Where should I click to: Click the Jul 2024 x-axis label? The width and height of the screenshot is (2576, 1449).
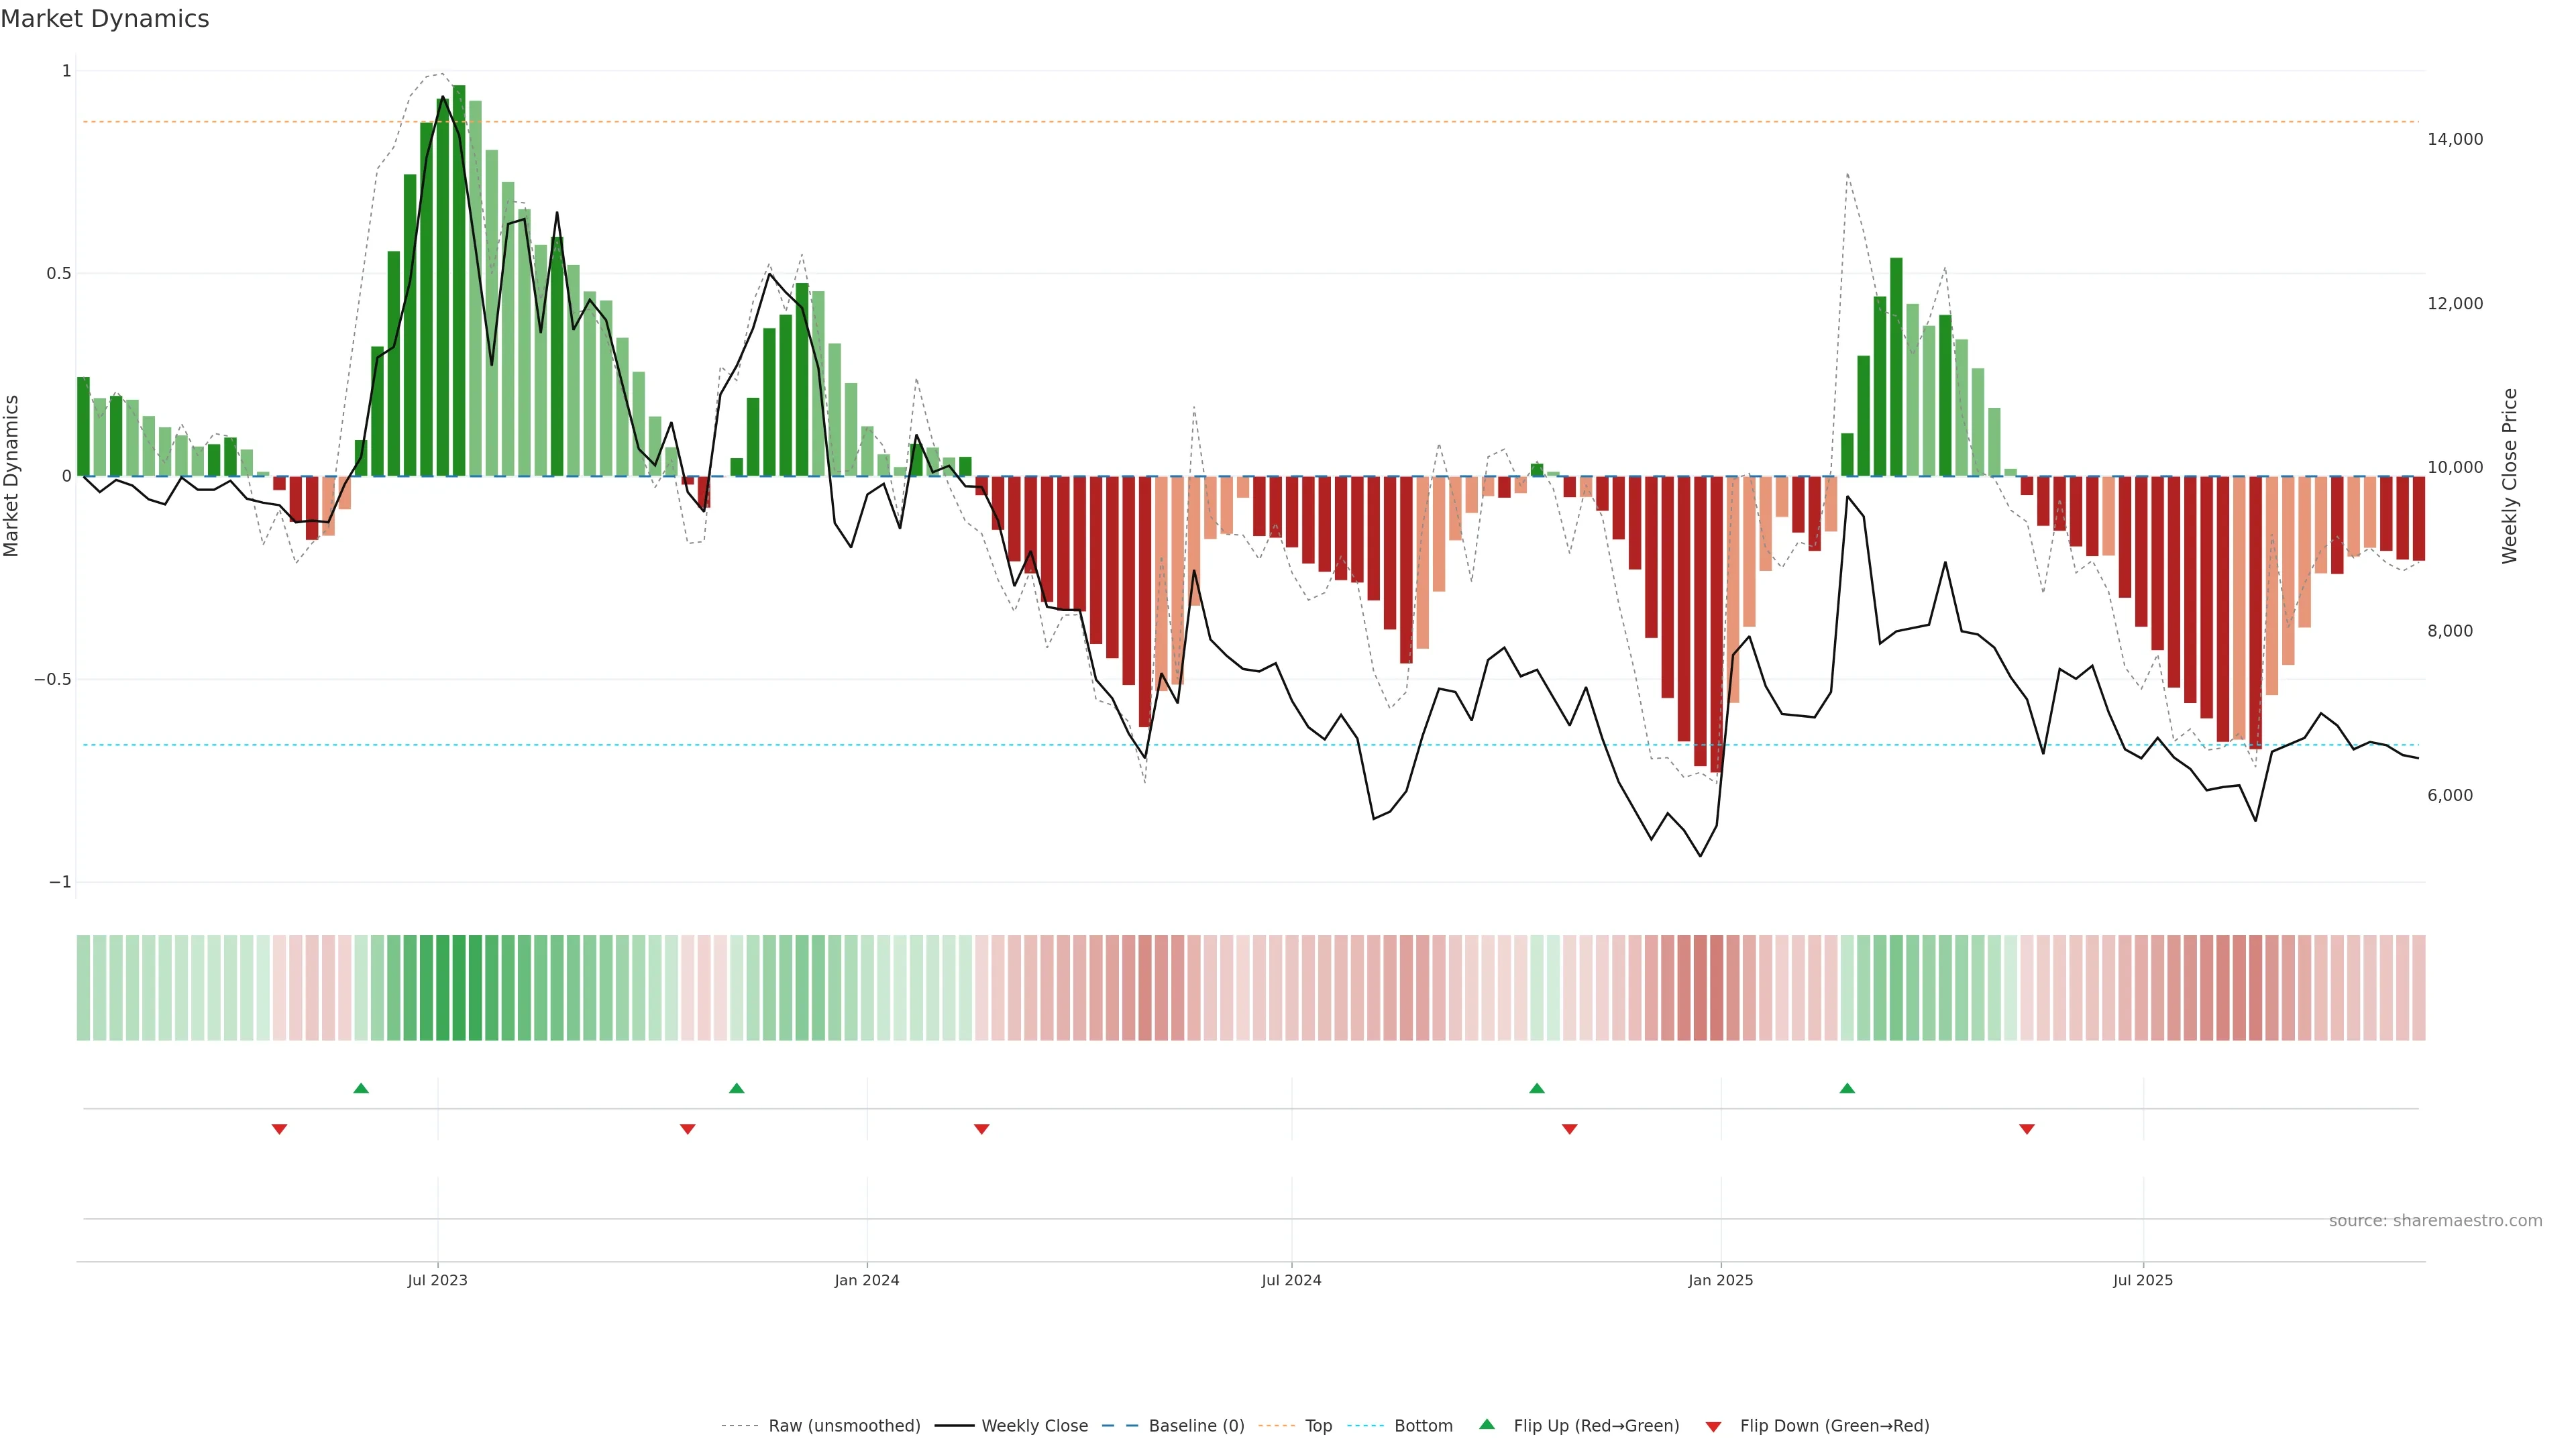coord(1291,1280)
